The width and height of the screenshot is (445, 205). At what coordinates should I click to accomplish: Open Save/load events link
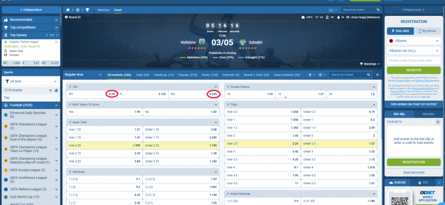(414, 172)
